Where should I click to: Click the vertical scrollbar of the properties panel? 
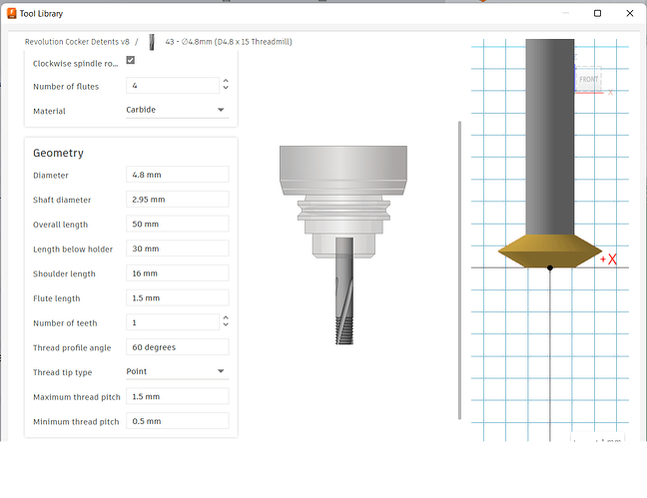(459, 270)
